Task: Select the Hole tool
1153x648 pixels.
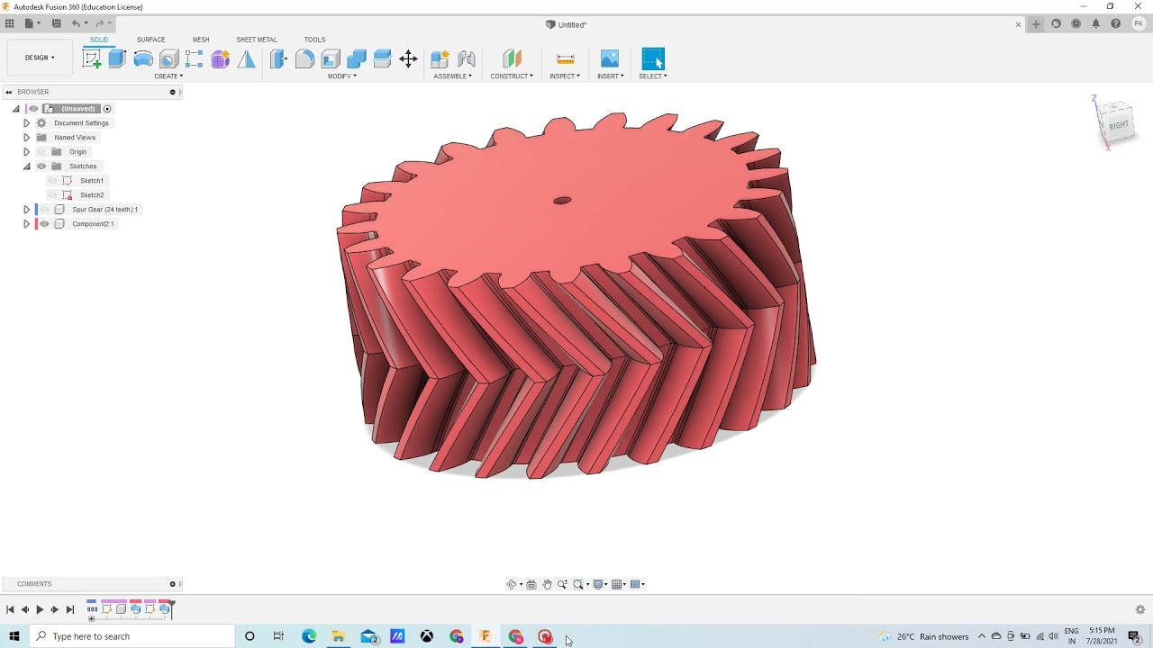Action: point(168,59)
